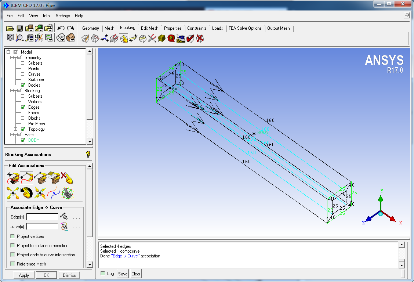Fit the view to window

click(10, 37)
